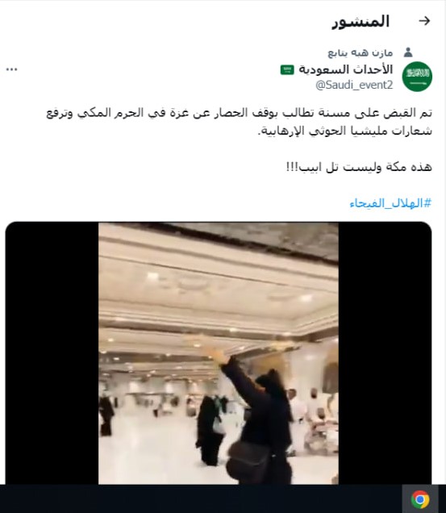Click the Chrome icon in the taskbar
The image size is (446, 513).
[x=420, y=499]
